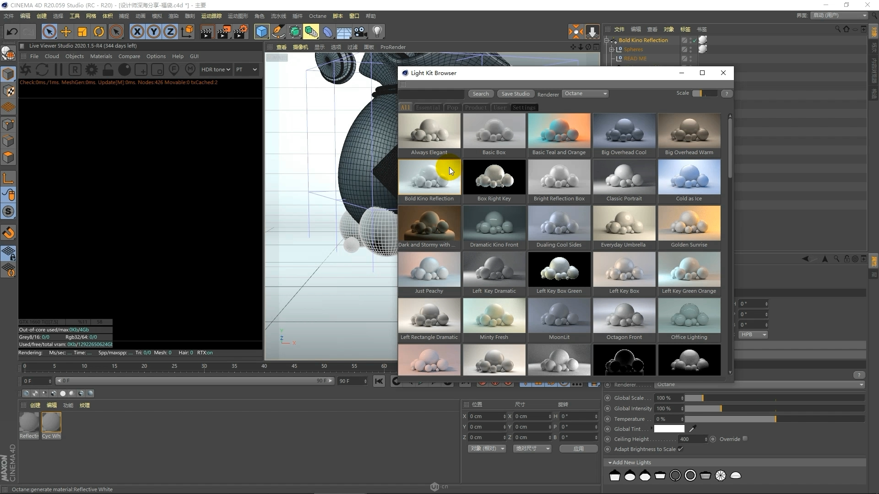Screen dimensions: 879x494
Task: Open the Octane menu in menu bar
Action: pyautogui.click(x=317, y=16)
